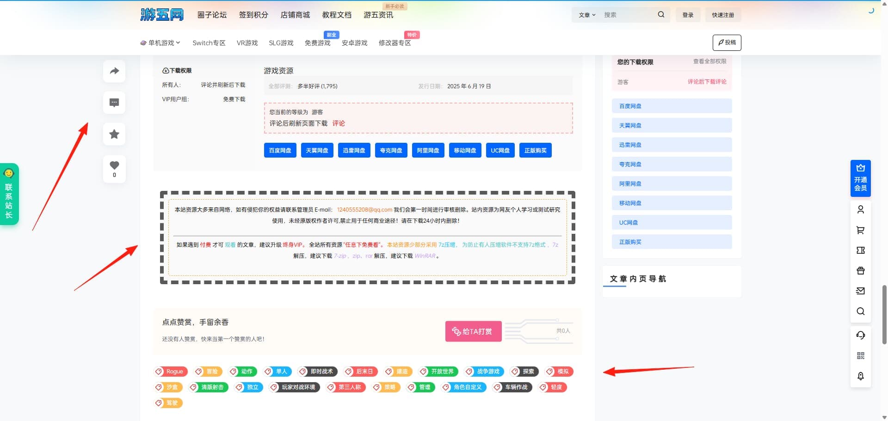888x421 pixels.
Task: Click the 清版射击 tag
Action: (209, 387)
